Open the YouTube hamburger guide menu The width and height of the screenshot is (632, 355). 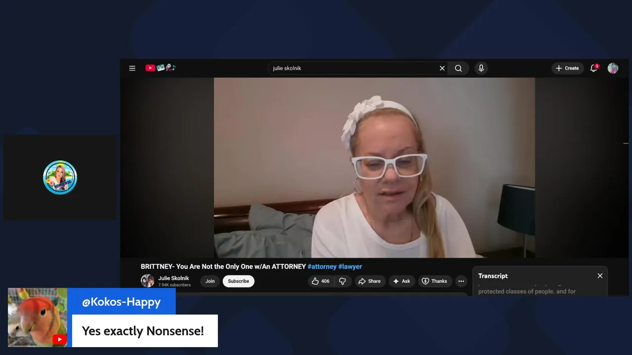pos(132,68)
